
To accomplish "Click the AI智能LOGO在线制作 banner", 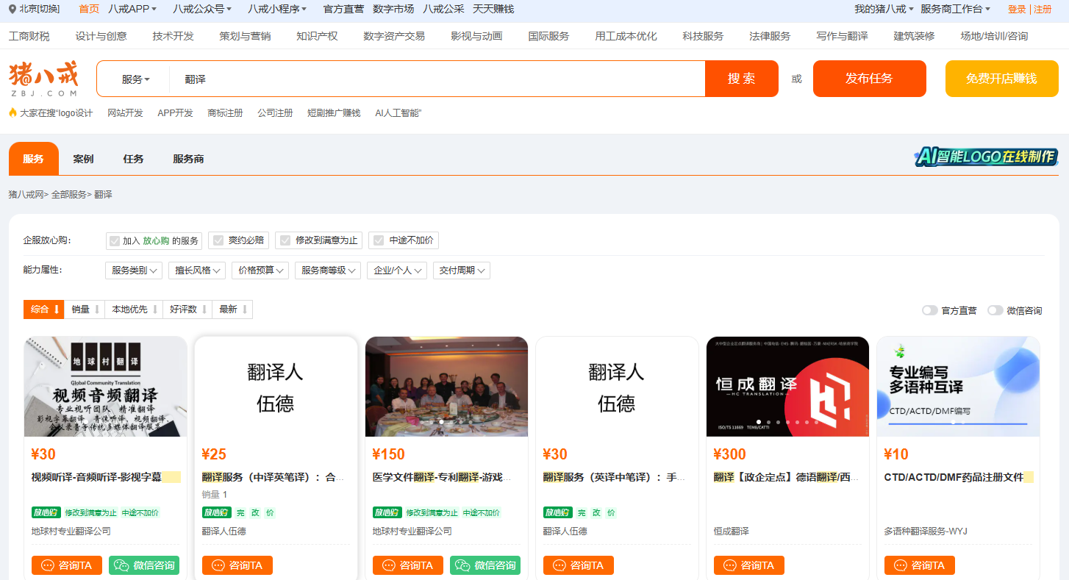I will click(986, 157).
